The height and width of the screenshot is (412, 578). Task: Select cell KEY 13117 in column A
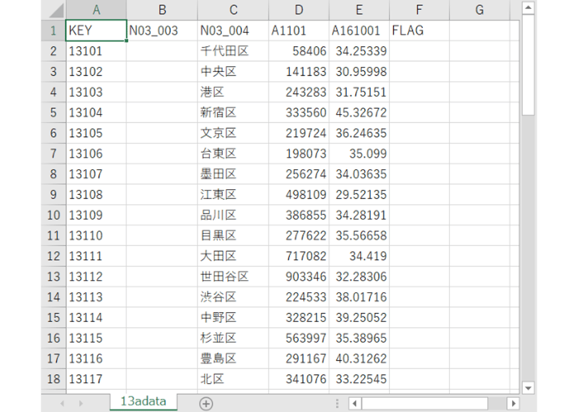pyautogui.click(x=96, y=380)
